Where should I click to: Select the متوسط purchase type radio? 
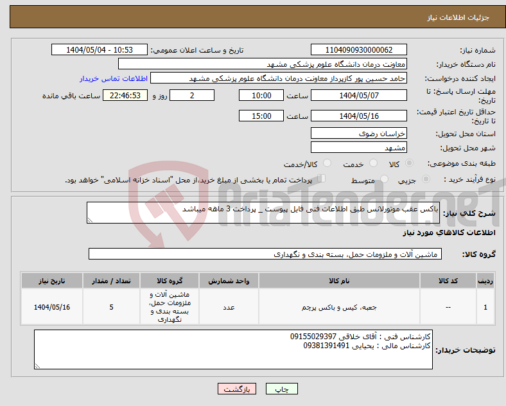coord(385,179)
